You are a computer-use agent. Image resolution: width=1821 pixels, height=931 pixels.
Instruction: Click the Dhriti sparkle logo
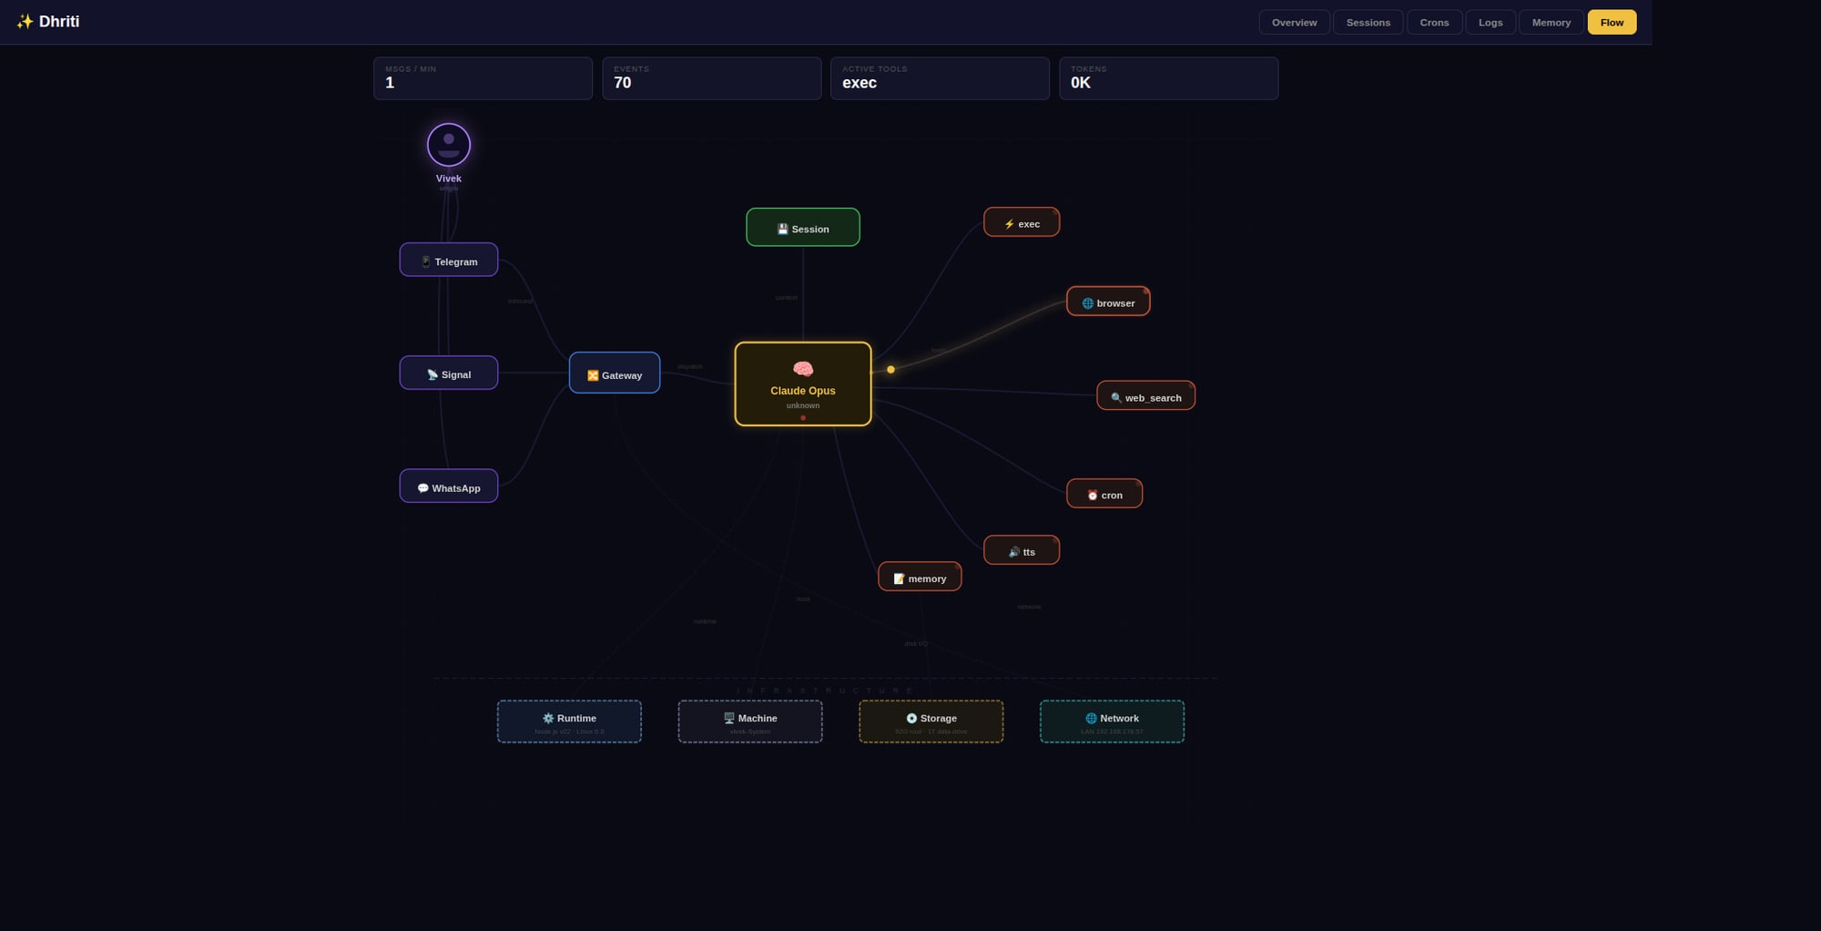point(26,21)
